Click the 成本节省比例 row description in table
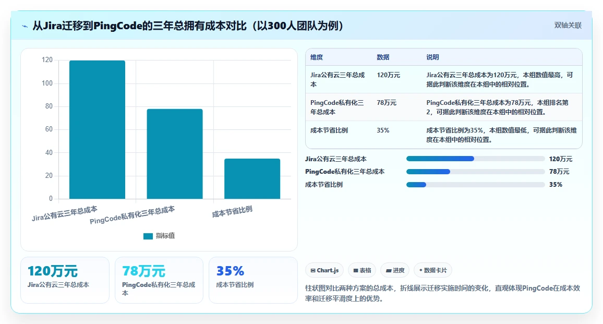 click(x=501, y=135)
